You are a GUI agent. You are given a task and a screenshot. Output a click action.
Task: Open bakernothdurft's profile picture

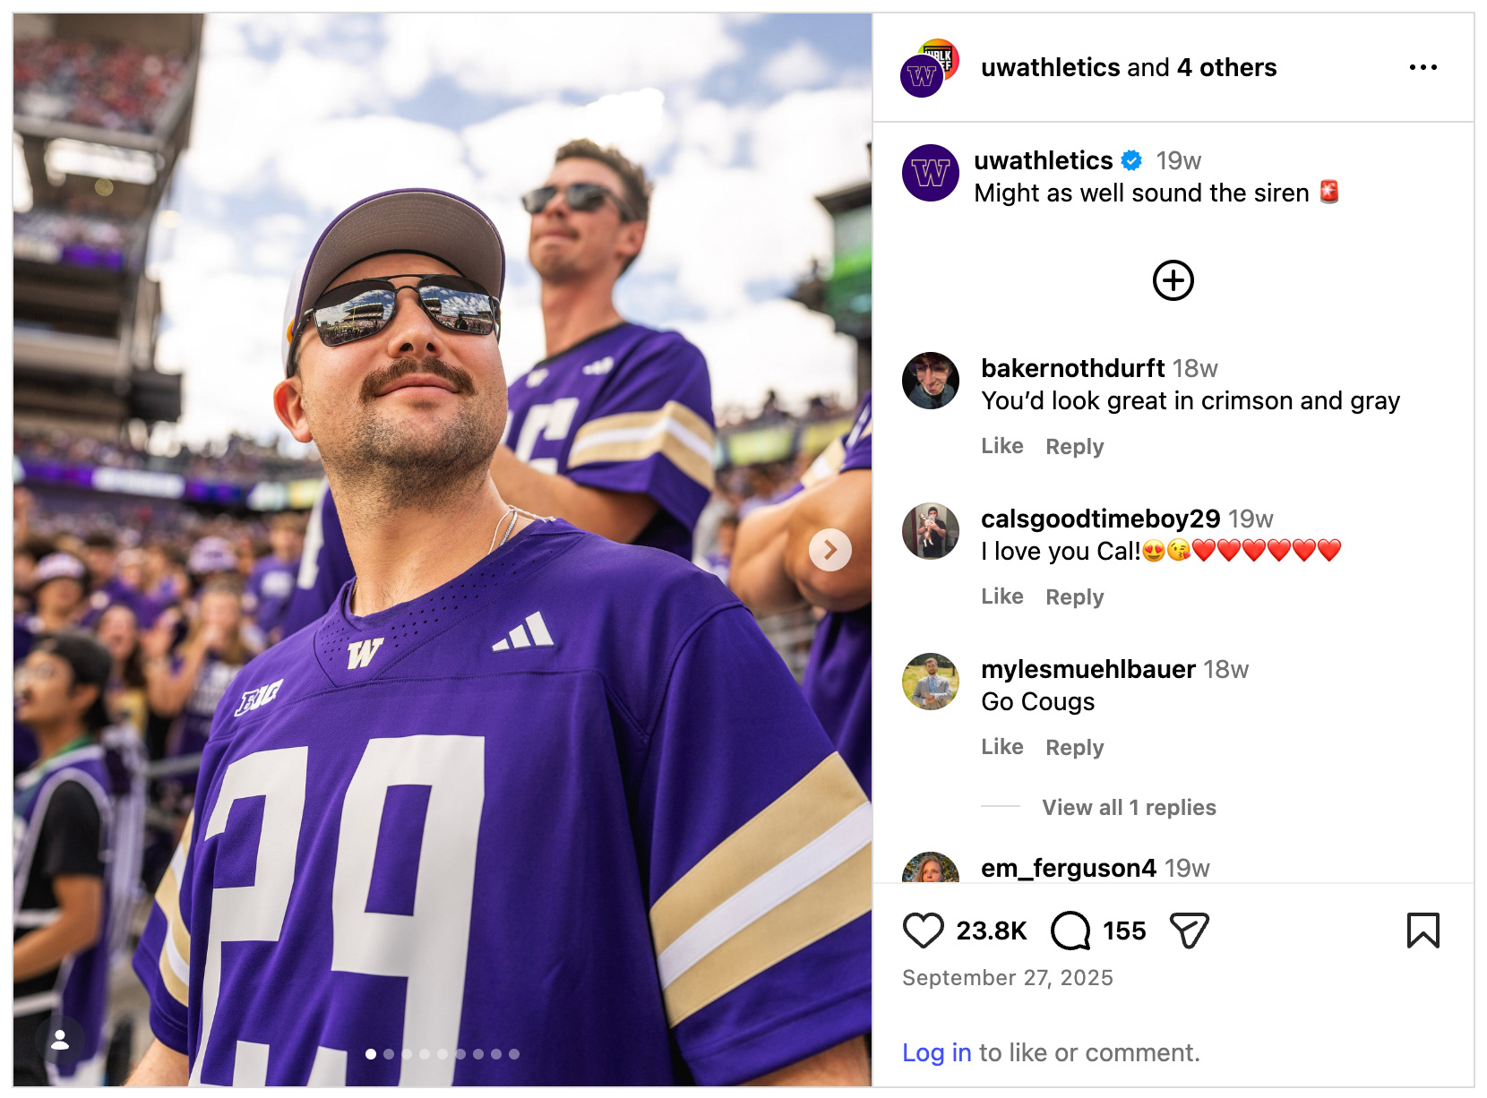[931, 381]
